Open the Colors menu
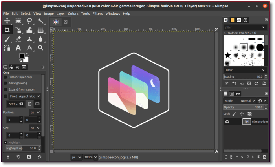275x167 pixels. (x=73, y=13)
